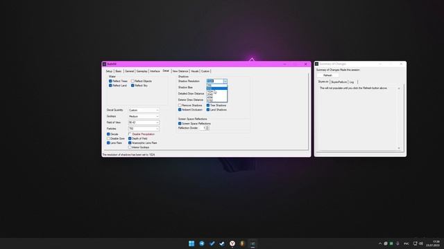Toggle the Ambient Occlusion checkbox
The image size is (444, 249).
click(x=180, y=109)
